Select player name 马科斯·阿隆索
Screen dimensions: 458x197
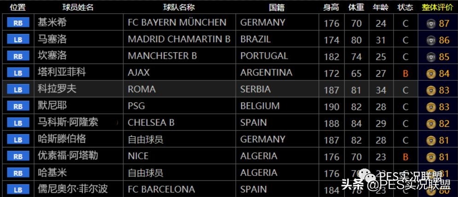tap(68, 123)
